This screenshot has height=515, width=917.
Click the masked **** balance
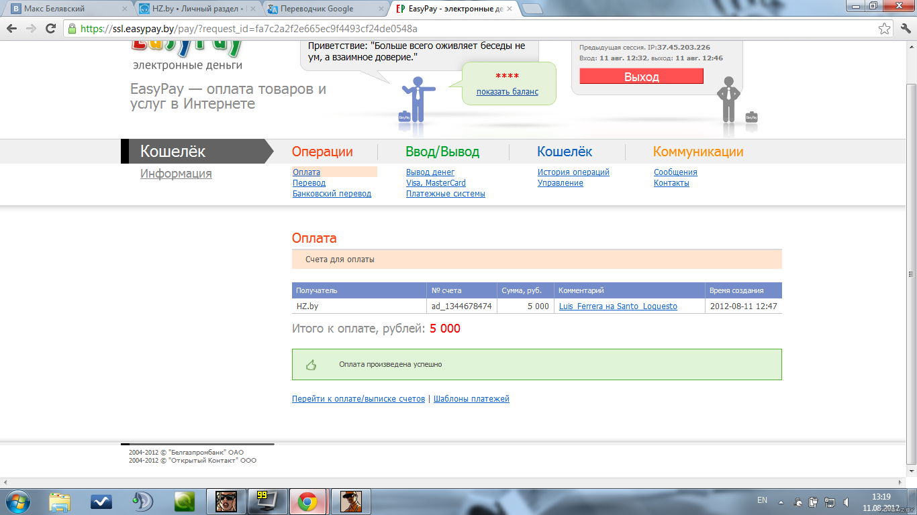click(x=507, y=76)
